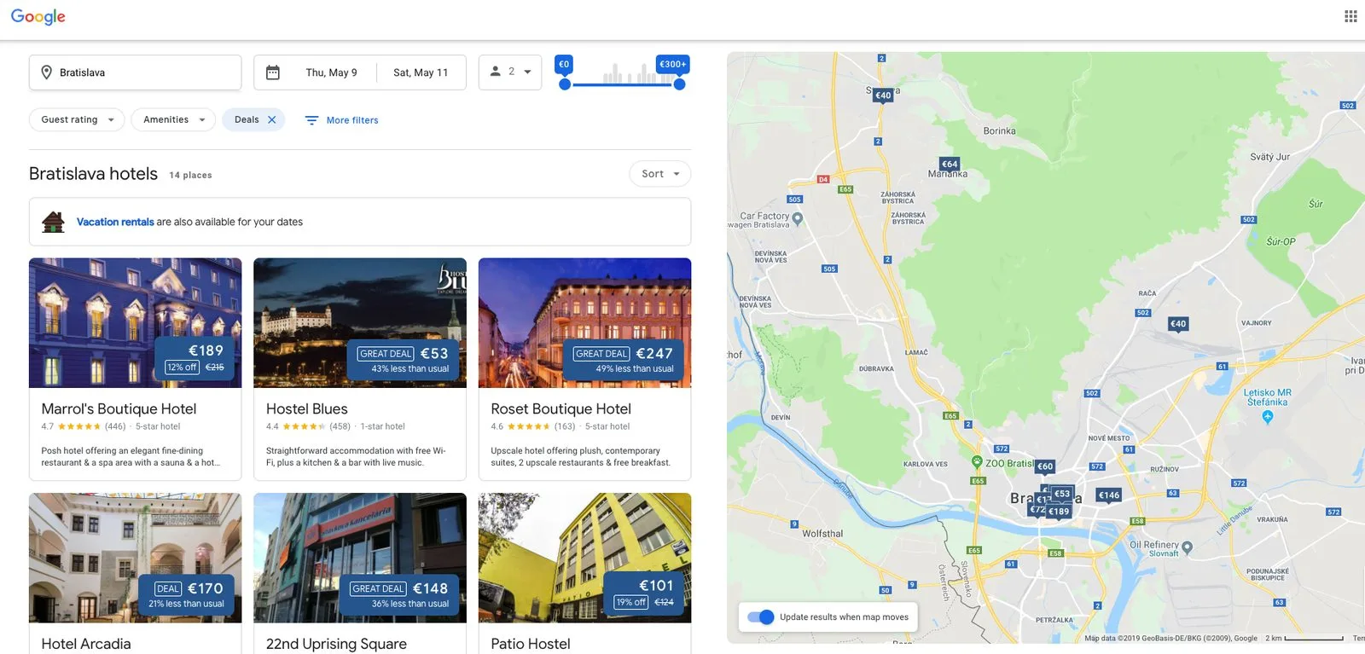Open Roset Boutique Hotel title
Image resolution: width=1365 pixels, height=654 pixels.
(561, 409)
